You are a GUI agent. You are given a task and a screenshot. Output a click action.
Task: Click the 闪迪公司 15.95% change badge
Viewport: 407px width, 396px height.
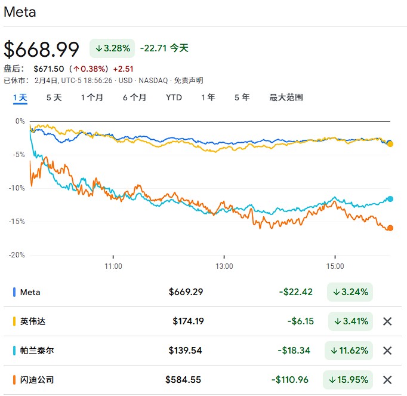tap(349, 379)
